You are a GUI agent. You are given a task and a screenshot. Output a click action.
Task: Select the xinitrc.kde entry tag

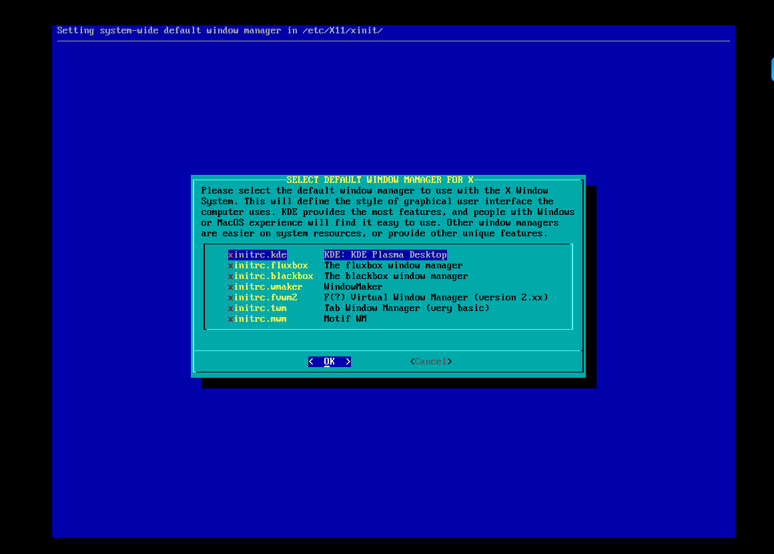point(258,255)
